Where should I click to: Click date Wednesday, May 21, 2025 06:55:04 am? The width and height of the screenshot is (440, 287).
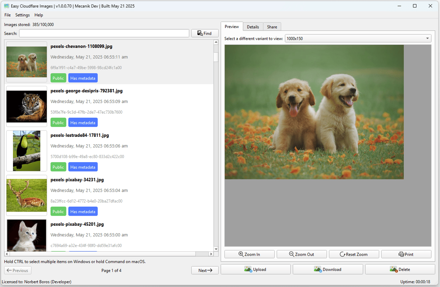[x=89, y=190]
